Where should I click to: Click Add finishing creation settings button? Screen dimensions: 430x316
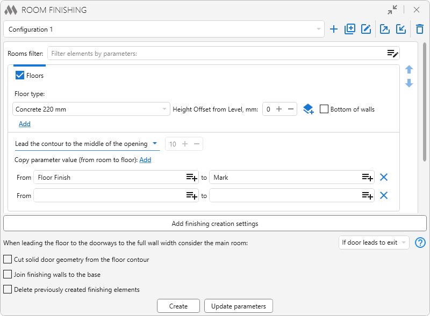(x=215, y=223)
